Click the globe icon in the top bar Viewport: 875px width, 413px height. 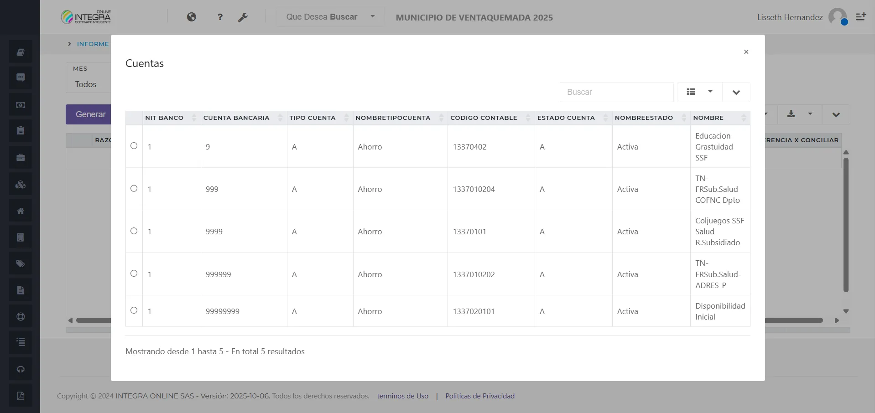(192, 17)
